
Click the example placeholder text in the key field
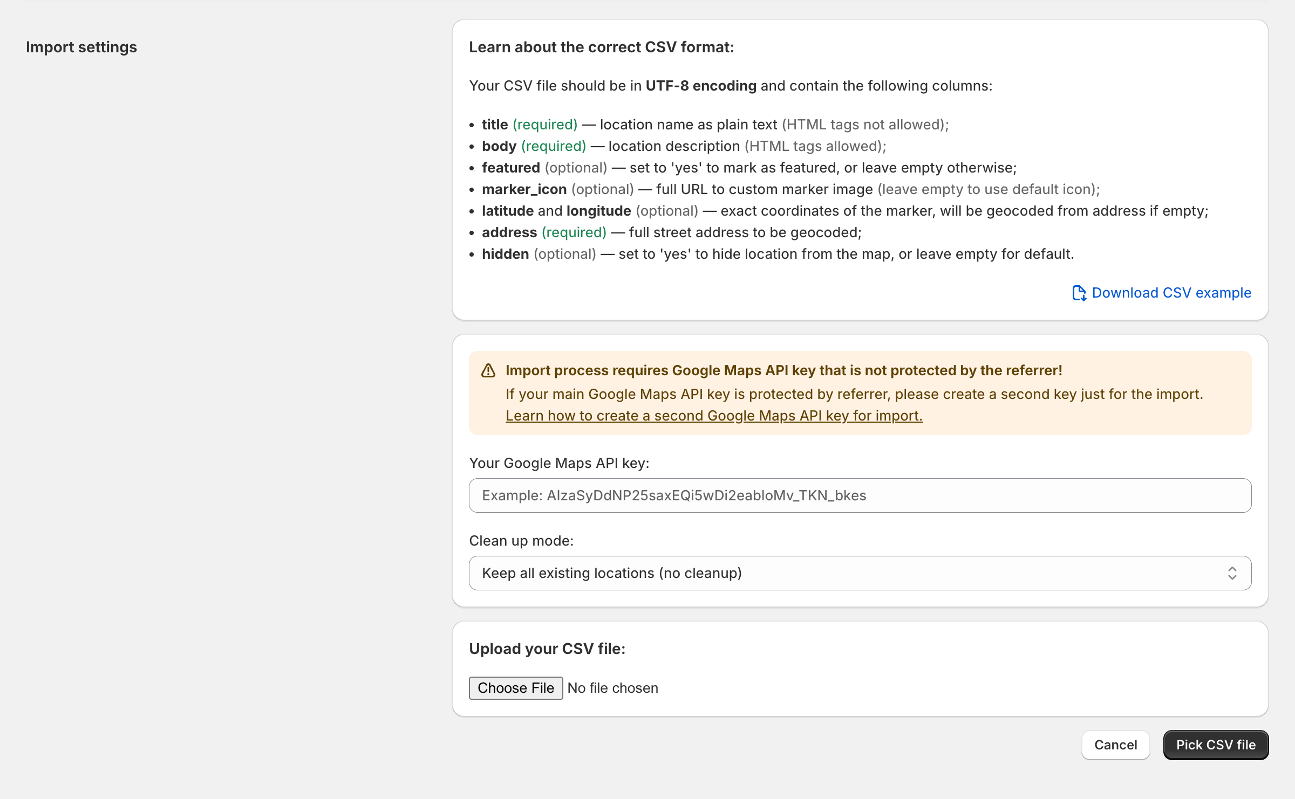674,495
